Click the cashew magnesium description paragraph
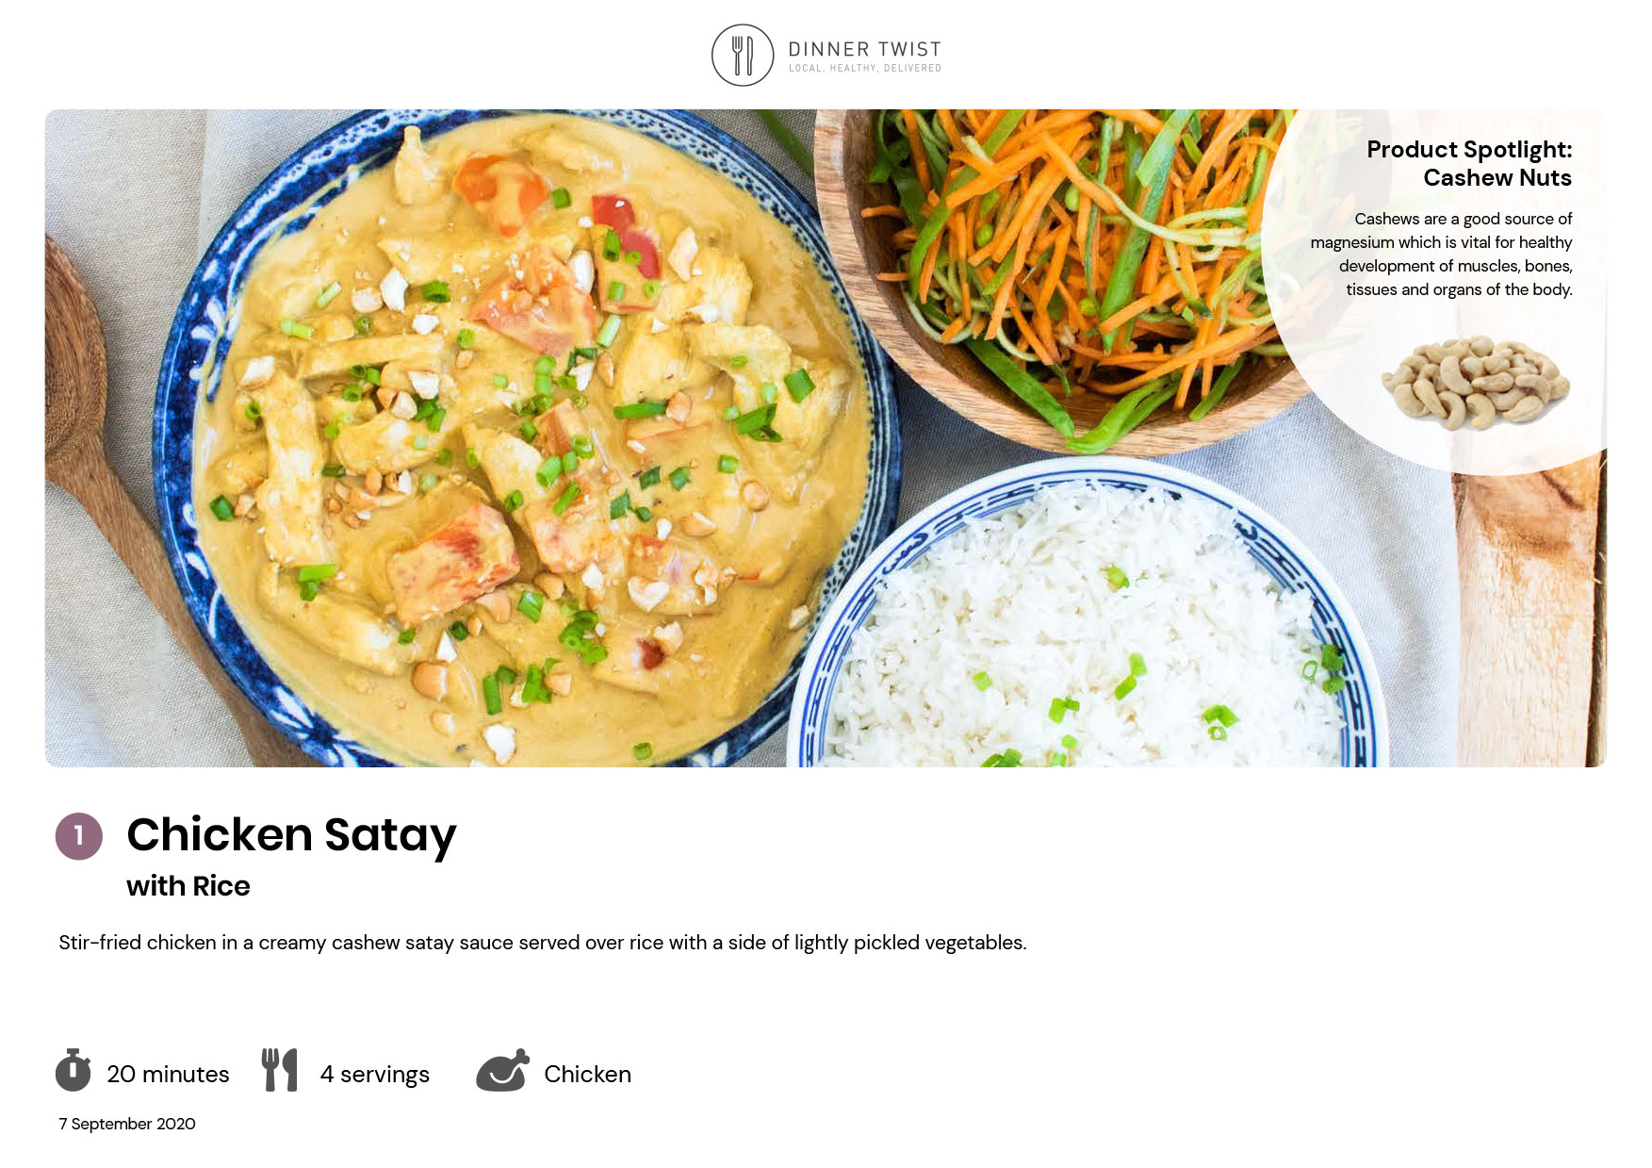Viewport: 1652px width, 1168px height. [x=1441, y=255]
